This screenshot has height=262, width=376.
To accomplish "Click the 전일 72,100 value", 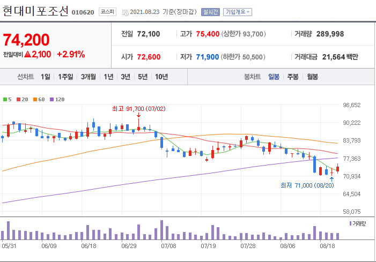I will pyautogui.click(x=149, y=34).
